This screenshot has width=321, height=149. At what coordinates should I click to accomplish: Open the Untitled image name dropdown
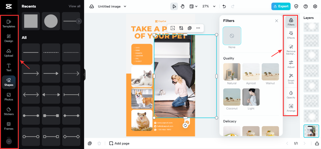(112, 7)
